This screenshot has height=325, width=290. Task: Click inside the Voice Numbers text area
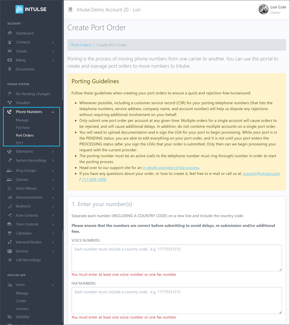click(x=176, y=258)
